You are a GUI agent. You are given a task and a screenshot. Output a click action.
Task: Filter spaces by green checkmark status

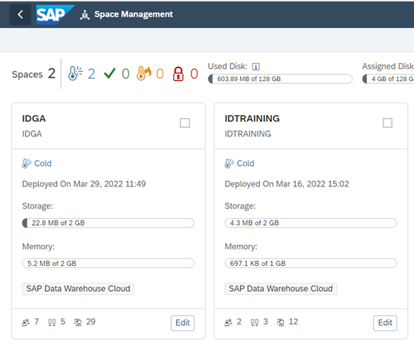109,73
